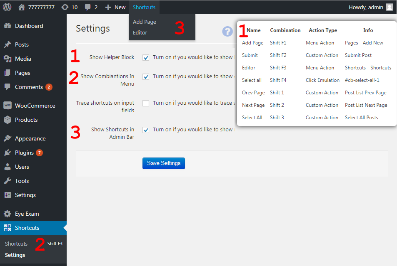
Task: Disable the Show Helper Block checkbox
Action: point(146,57)
